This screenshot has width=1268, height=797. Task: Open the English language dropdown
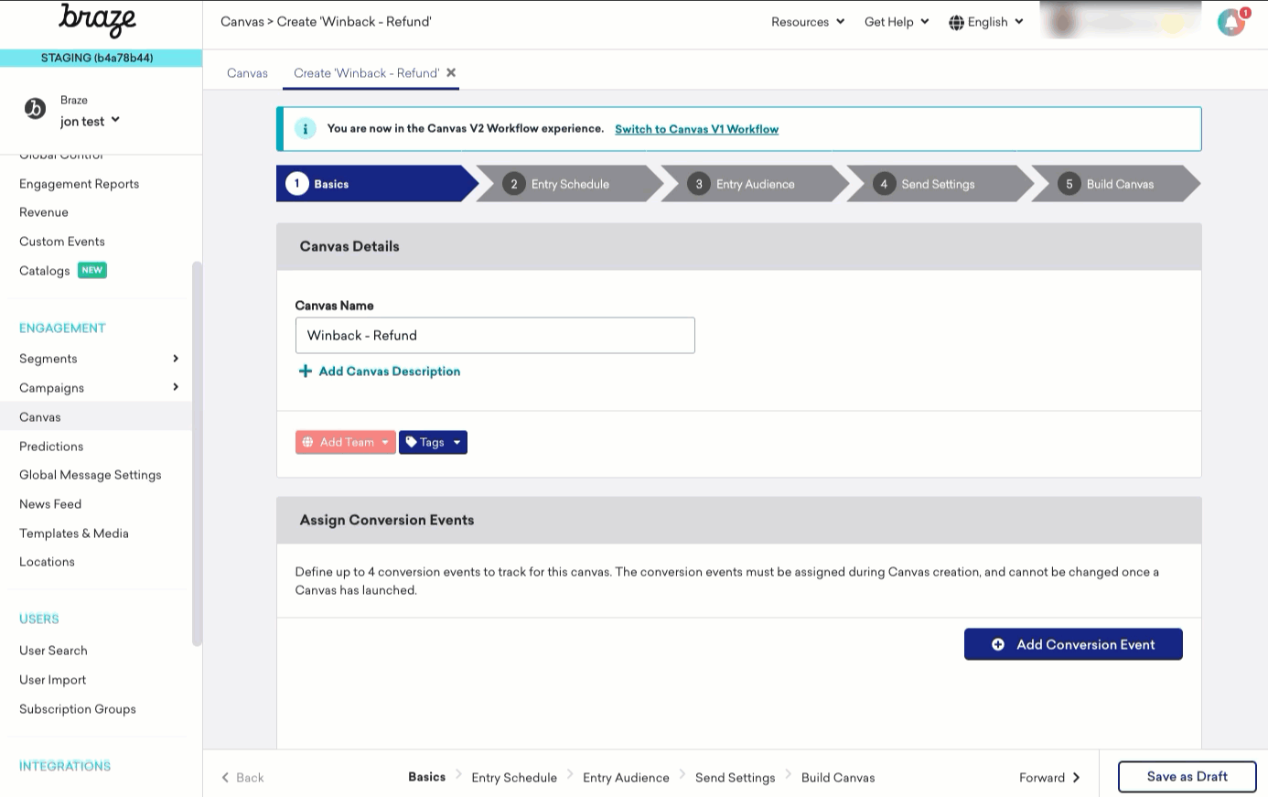point(986,22)
